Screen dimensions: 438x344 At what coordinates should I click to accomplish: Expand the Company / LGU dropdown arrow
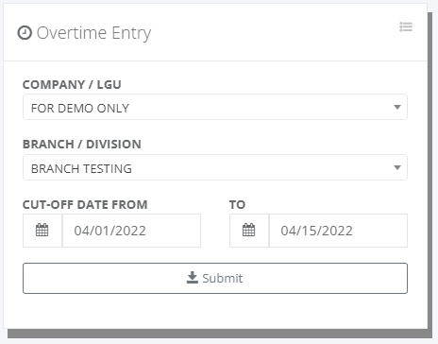point(397,107)
